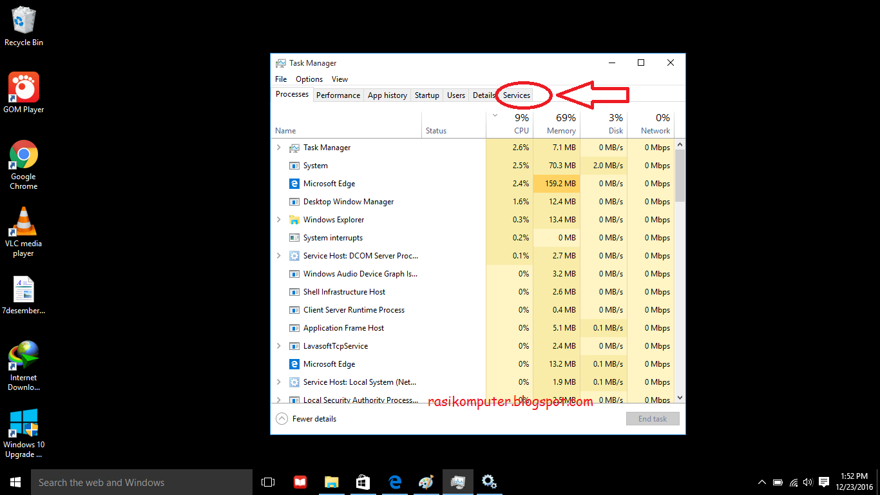Viewport: 880px width, 495px height.
Task: Check the battery icon in the tray
Action: click(778, 482)
